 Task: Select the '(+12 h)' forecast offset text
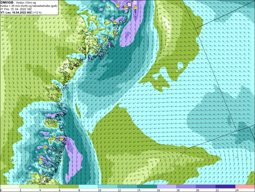click(x=37, y=12)
